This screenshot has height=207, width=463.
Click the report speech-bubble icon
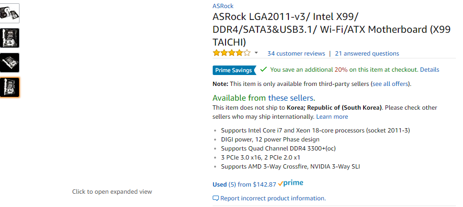click(x=216, y=198)
